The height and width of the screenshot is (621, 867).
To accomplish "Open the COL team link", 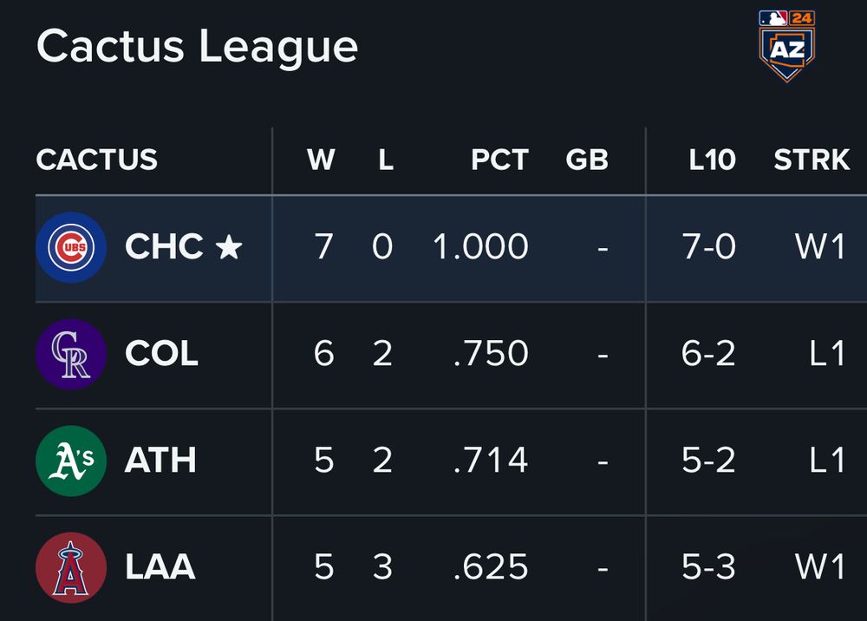I will (x=161, y=353).
